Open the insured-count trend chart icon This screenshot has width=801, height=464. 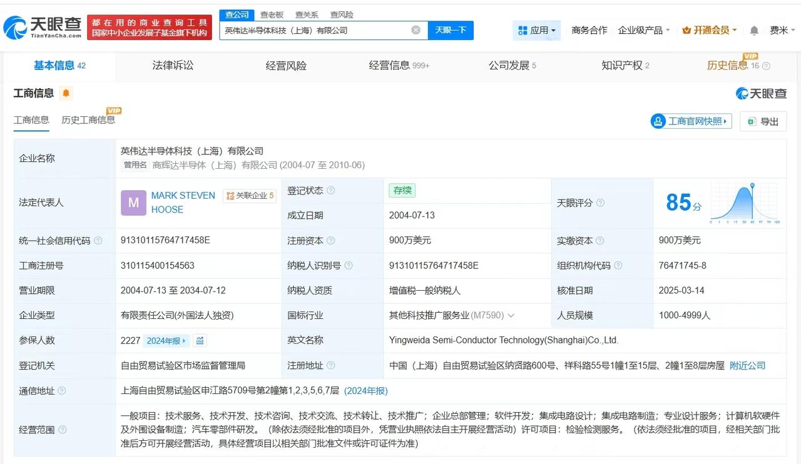pos(200,340)
